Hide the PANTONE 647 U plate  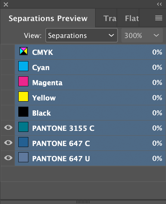pyautogui.click(x=8, y=158)
